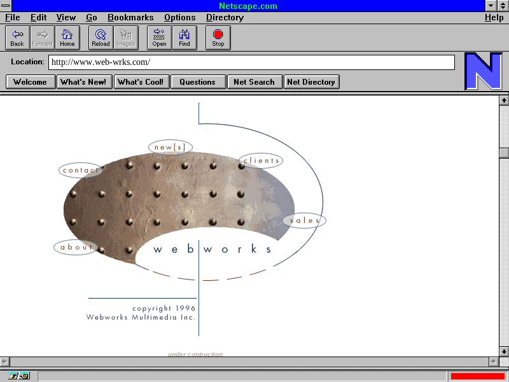This screenshot has width=509, height=382.
Task: Click the scroll right arrow on horizontal scrollbar
Action: (x=494, y=361)
